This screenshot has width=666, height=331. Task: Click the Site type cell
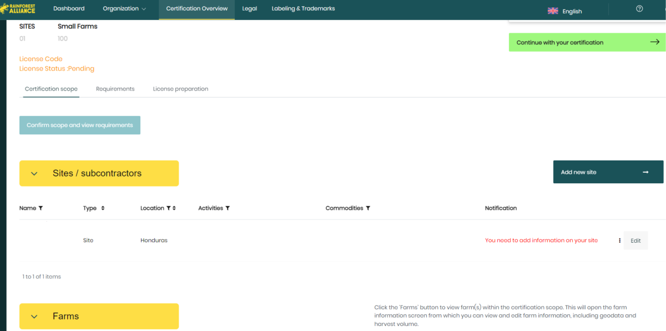(x=88, y=240)
